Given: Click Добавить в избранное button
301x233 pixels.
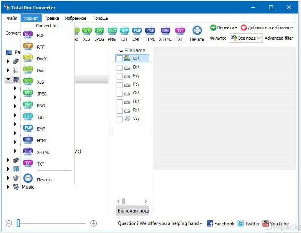Looking at the screenshot, I should coord(267,28).
